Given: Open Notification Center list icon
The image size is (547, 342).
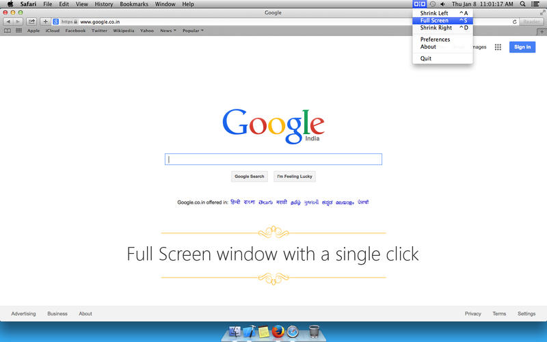Looking at the screenshot, I should 535,4.
